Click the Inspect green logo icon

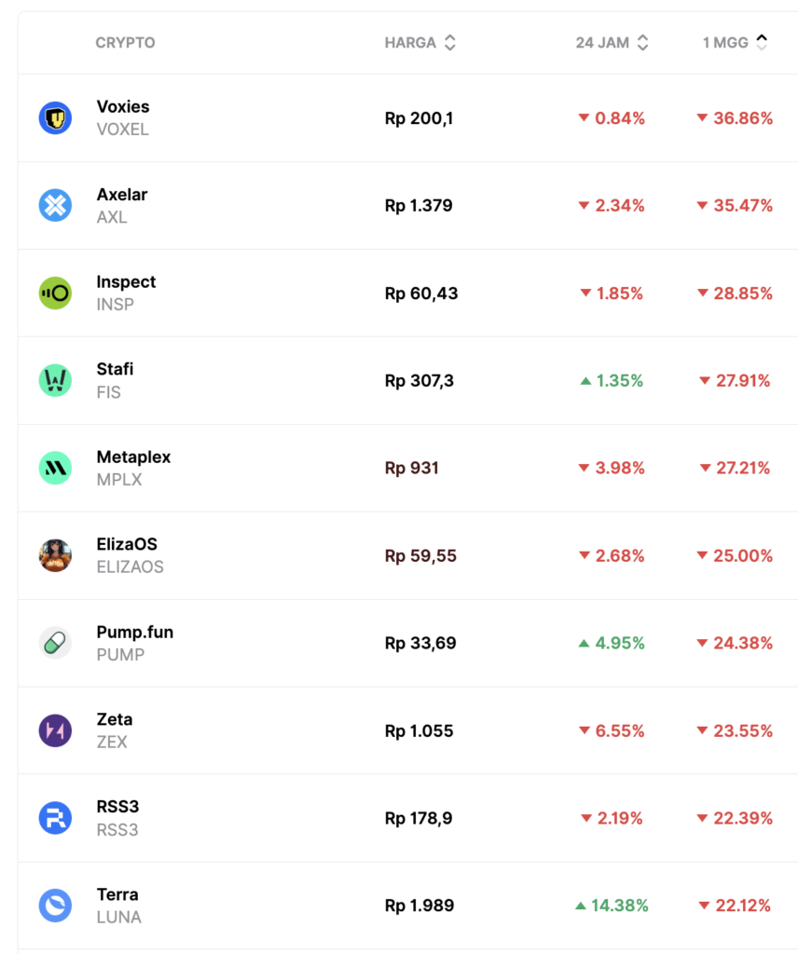(55, 293)
